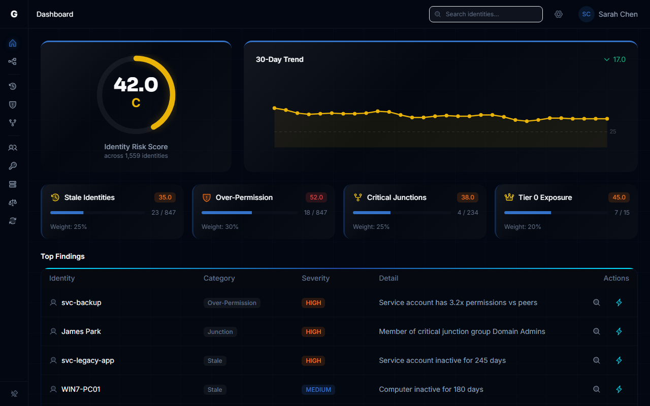650x406 pixels.
Task: Trigger the lightning action for James Park
Action: click(x=619, y=331)
